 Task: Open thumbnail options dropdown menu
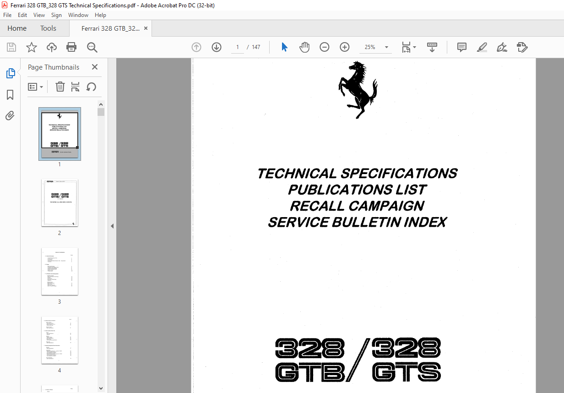36,87
